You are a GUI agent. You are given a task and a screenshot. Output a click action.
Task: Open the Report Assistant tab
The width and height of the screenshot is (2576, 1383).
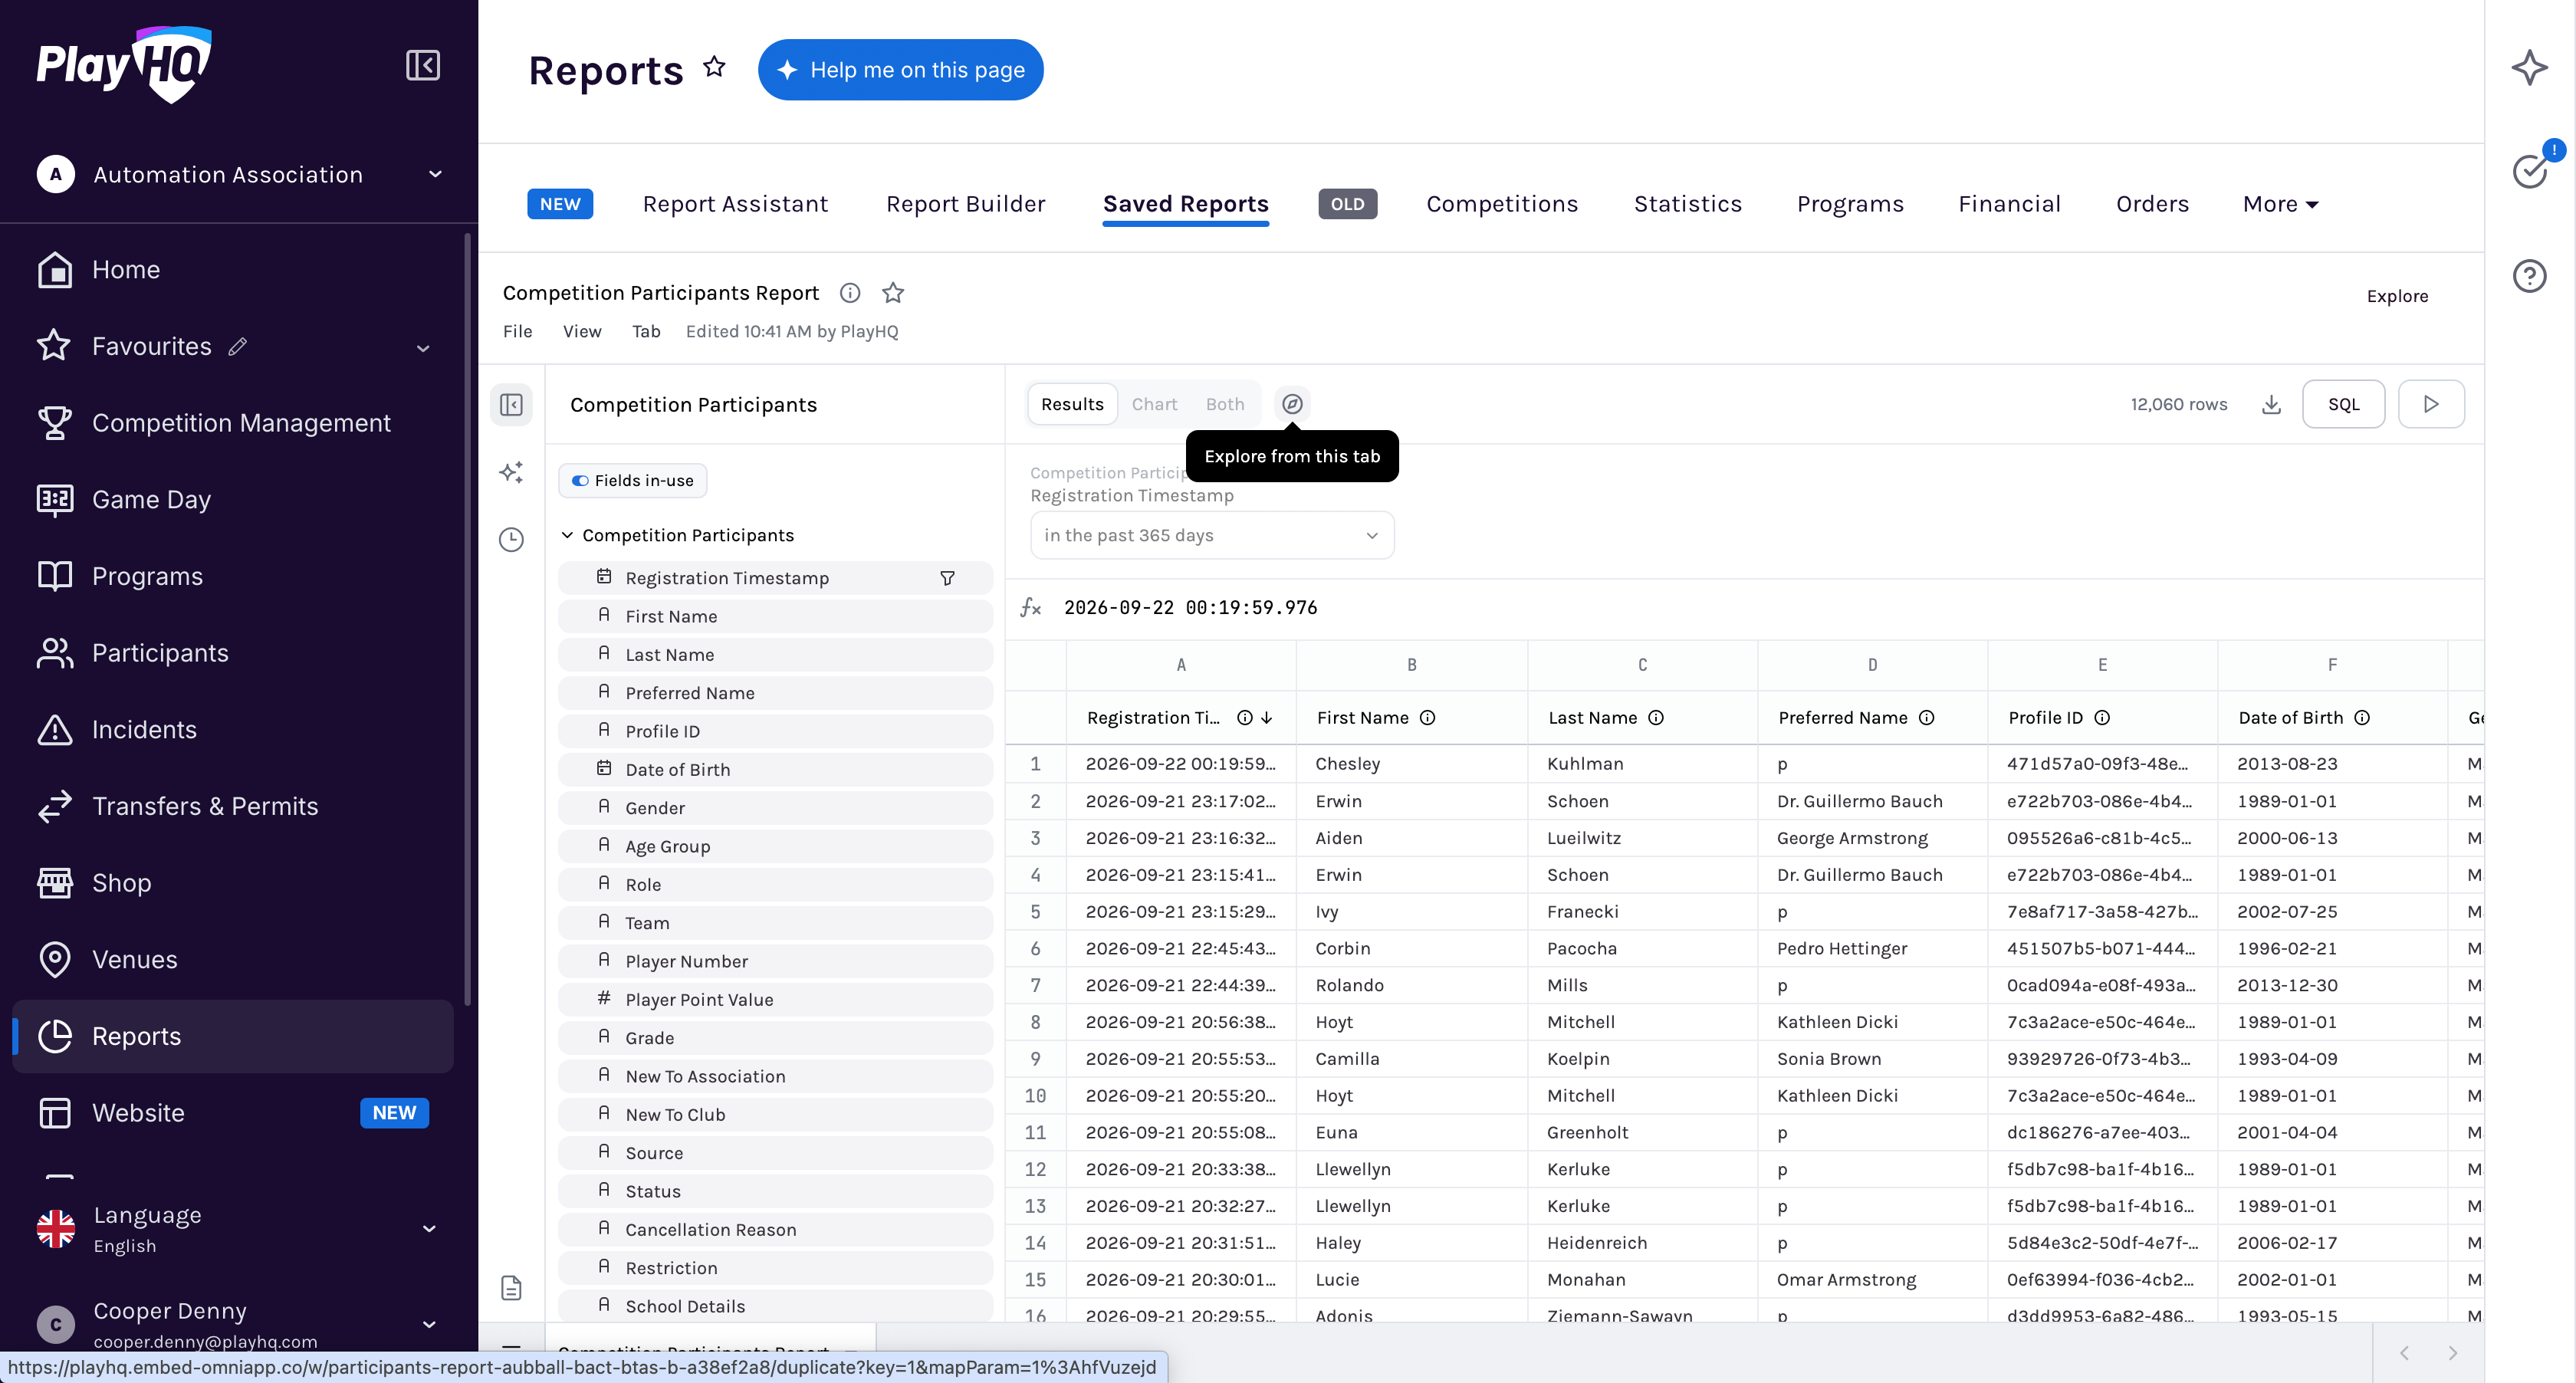pyautogui.click(x=735, y=204)
